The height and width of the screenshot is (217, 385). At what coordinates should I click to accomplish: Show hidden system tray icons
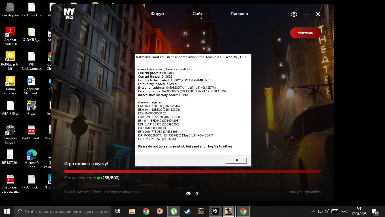(x=313, y=211)
